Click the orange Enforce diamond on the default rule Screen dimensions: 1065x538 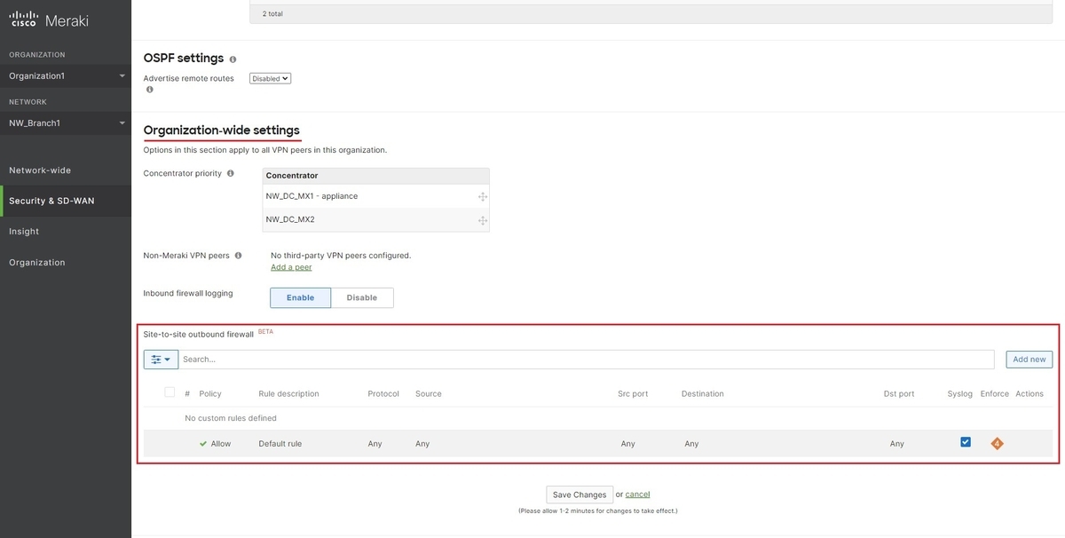coord(996,441)
